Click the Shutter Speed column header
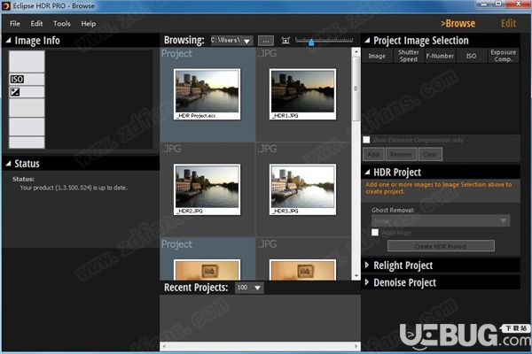 [x=409, y=56]
